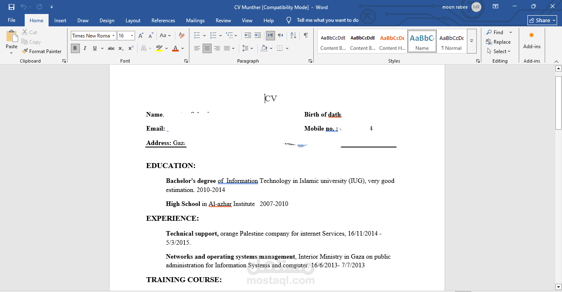This screenshot has height=292, width=562.
Task: Toggle italic formatting
Action: click(x=85, y=48)
